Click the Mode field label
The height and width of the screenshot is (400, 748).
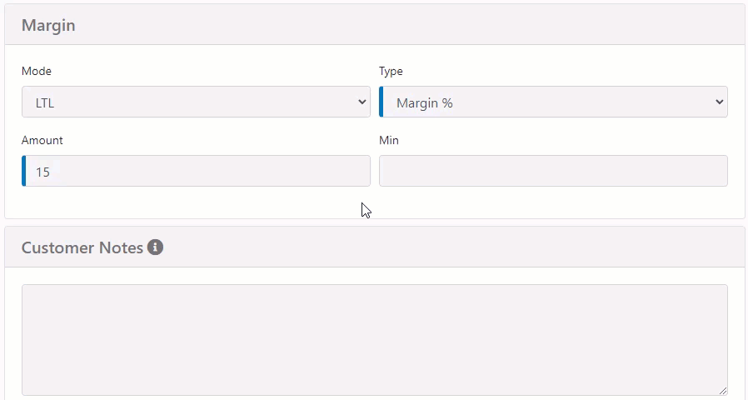point(37,71)
